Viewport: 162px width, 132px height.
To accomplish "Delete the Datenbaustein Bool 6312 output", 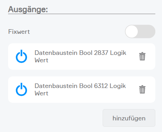I will coord(142,89).
